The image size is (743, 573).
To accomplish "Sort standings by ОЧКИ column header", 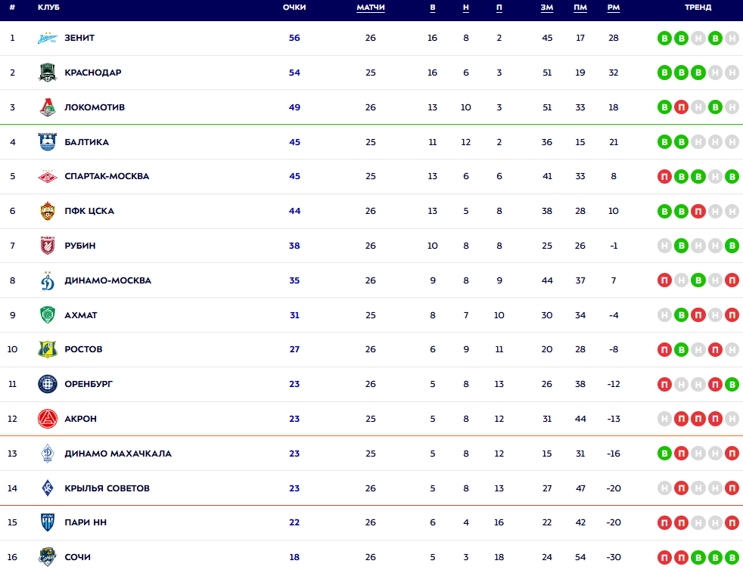I will coord(294,8).
